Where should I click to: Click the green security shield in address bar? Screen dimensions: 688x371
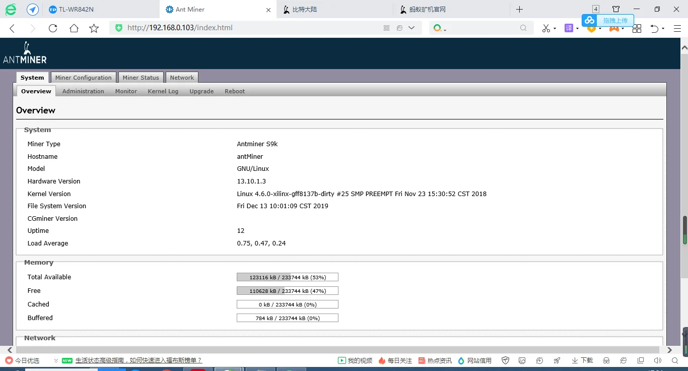[x=119, y=28]
